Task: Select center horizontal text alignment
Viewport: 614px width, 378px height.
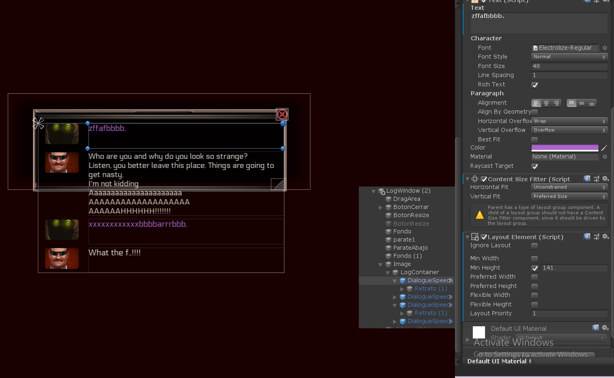Action: point(546,103)
